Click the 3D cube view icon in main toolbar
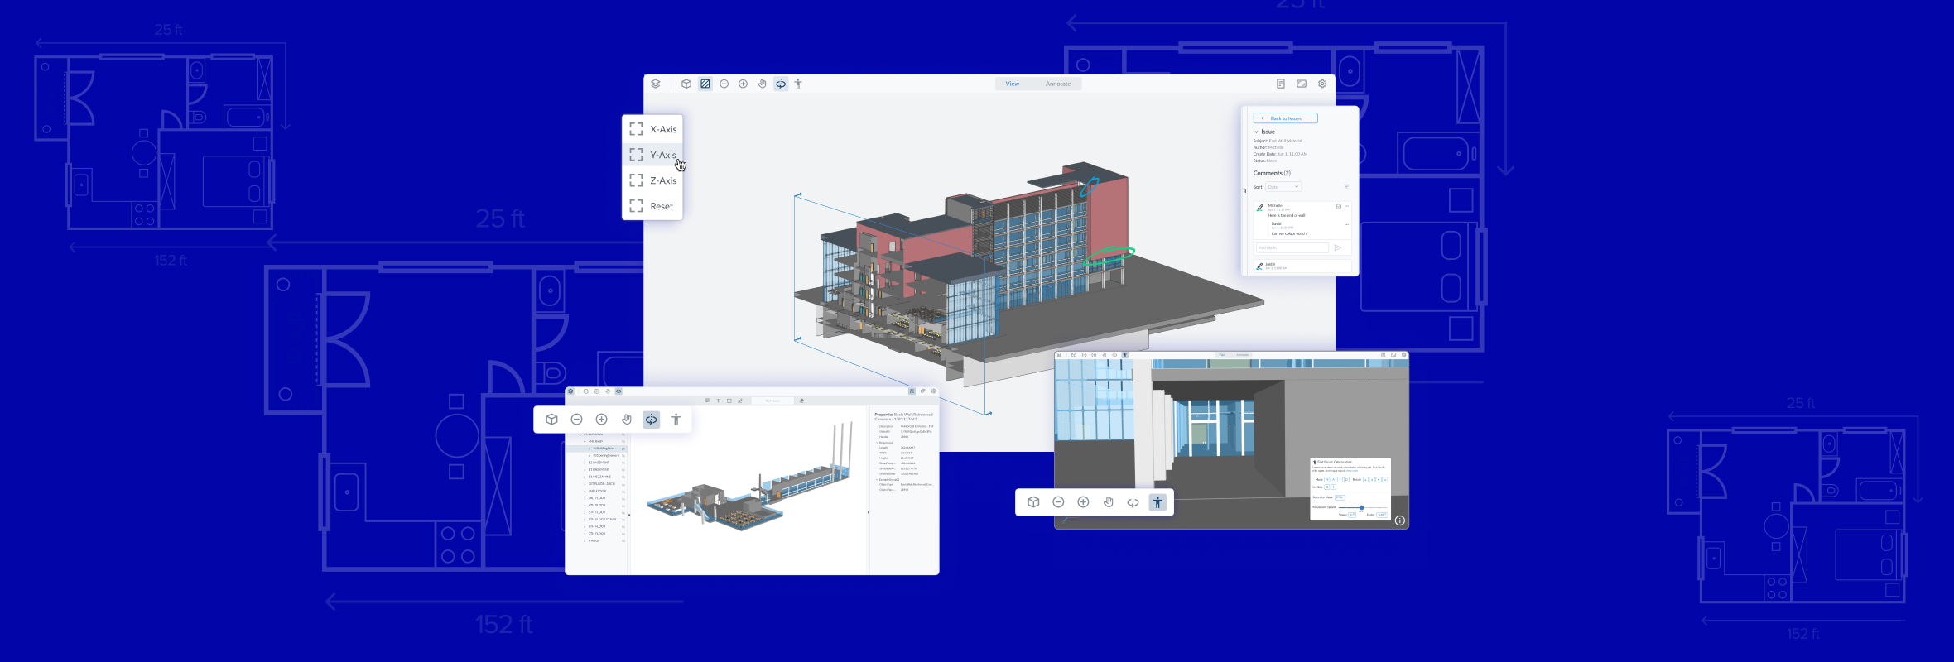1954x662 pixels. point(686,84)
